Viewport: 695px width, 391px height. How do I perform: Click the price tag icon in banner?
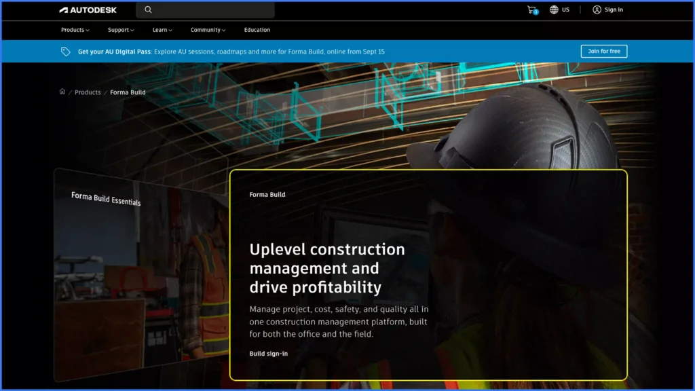pyautogui.click(x=66, y=52)
